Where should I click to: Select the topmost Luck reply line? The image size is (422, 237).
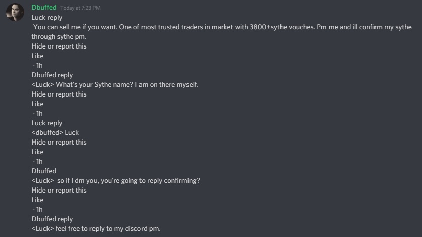point(47,18)
